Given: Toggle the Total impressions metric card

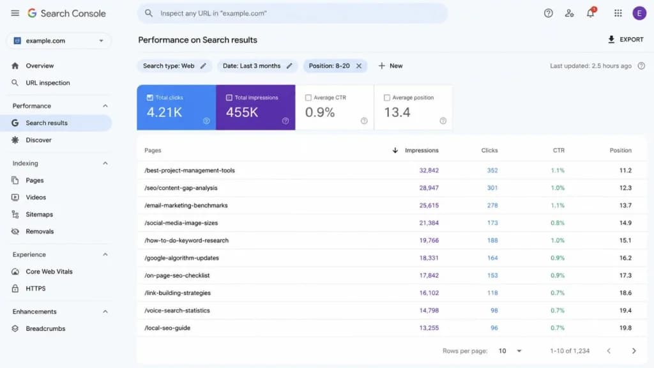Looking at the screenshot, I should (x=255, y=107).
